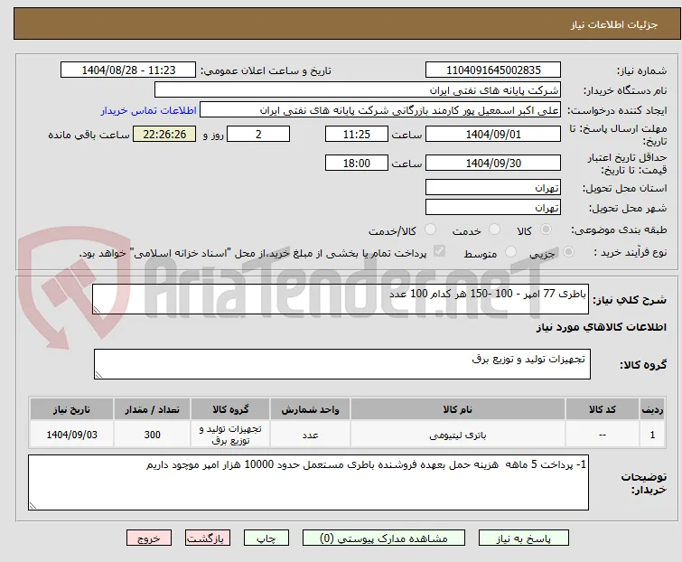682x562 pixels.
Task: Click the گروه کالا text area
Action: 342,364
